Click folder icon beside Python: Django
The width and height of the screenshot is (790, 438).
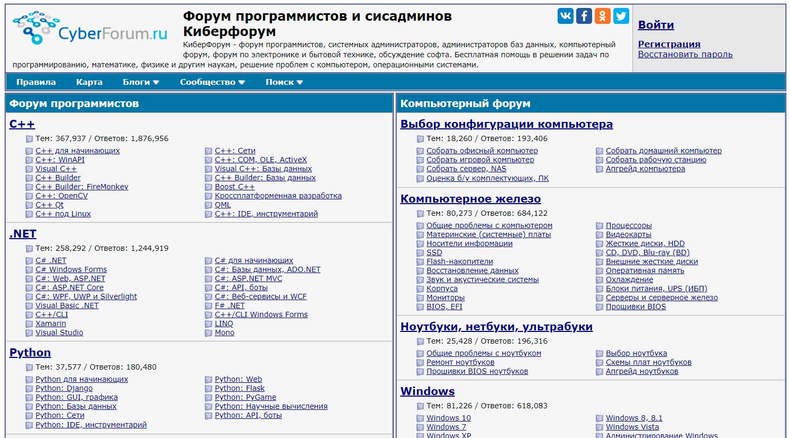[x=30, y=389]
